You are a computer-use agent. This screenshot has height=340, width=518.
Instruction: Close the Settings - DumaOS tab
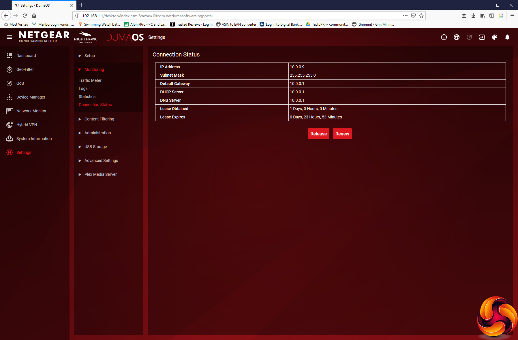pos(72,5)
